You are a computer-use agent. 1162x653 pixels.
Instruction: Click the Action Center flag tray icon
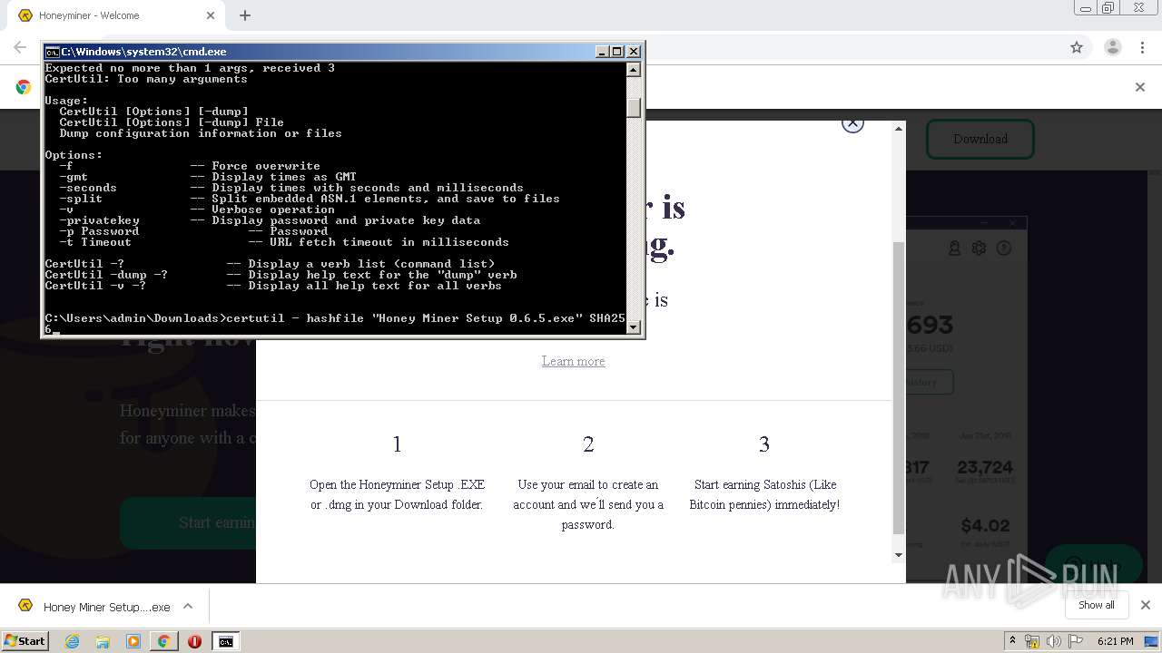point(1075,641)
